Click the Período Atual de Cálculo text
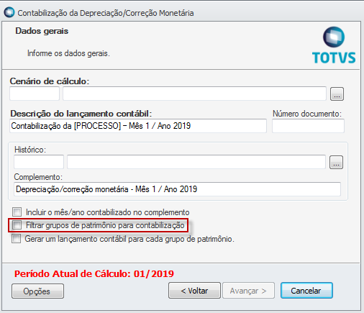 (x=94, y=273)
